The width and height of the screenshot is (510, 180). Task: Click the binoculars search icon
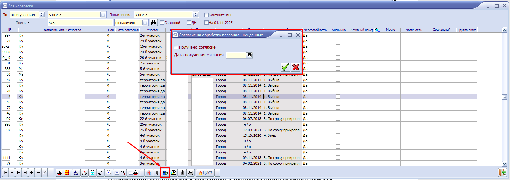point(154,23)
